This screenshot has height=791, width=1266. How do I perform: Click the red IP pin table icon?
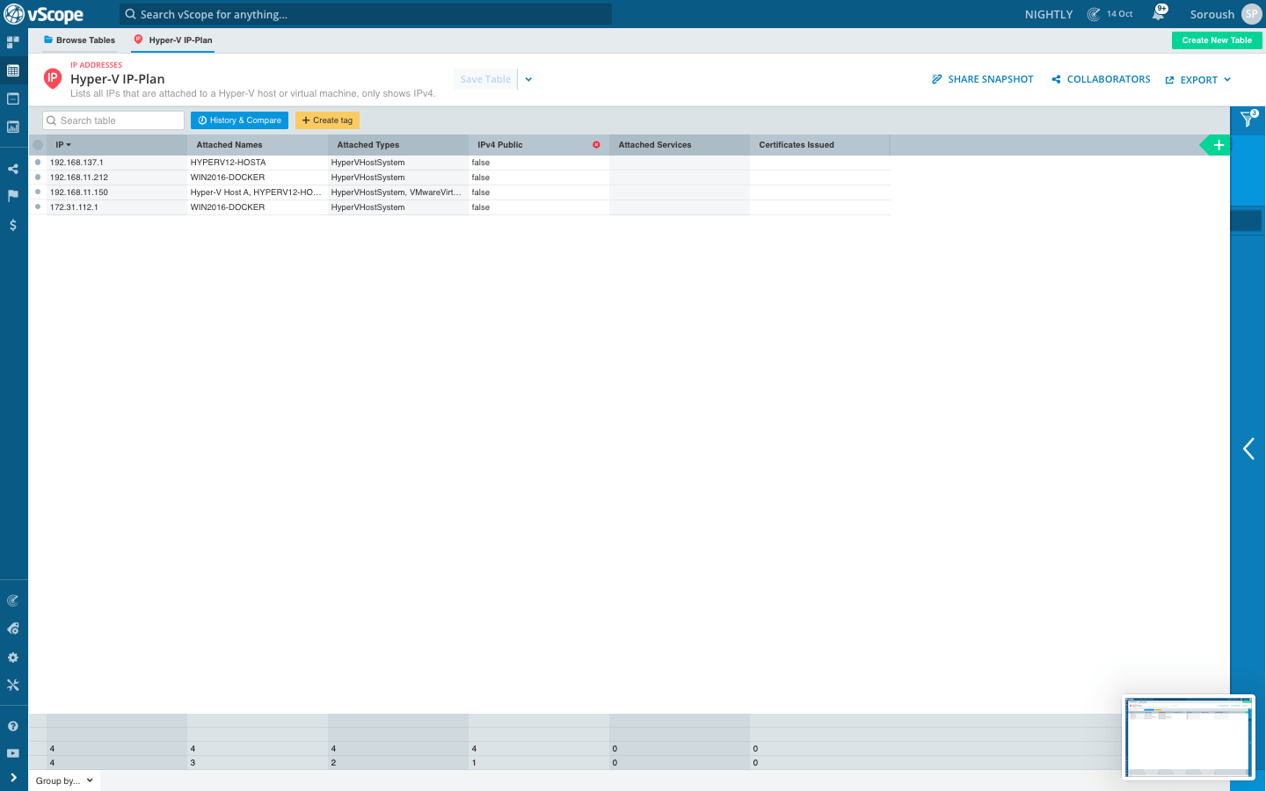tap(53, 78)
